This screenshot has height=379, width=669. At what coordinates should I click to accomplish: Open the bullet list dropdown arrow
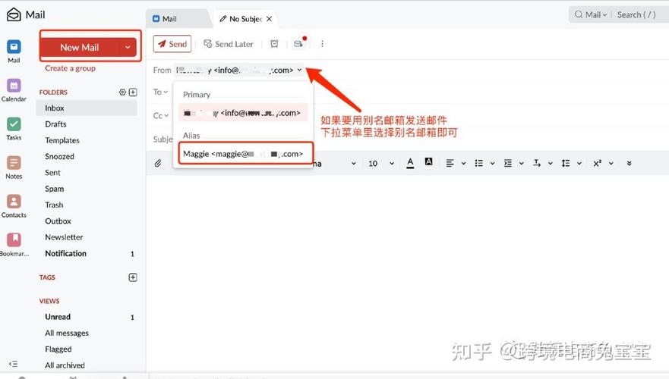tap(492, 163)
